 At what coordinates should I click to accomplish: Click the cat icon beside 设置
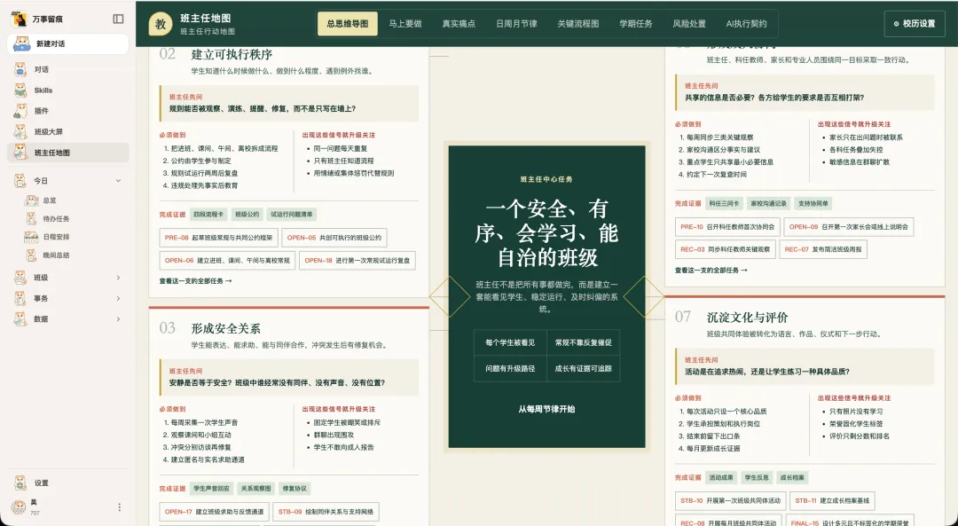(x=20, y=483)
